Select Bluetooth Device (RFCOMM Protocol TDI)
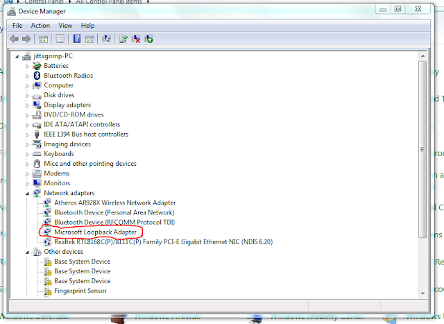Screen dimensions: 444x324 [114, 222]
